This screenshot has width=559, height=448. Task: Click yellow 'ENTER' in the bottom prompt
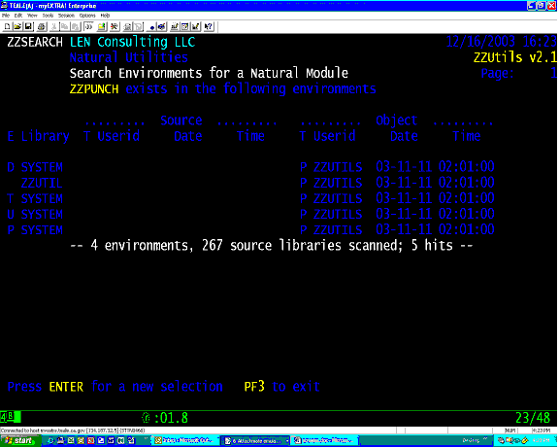(66, 387)
